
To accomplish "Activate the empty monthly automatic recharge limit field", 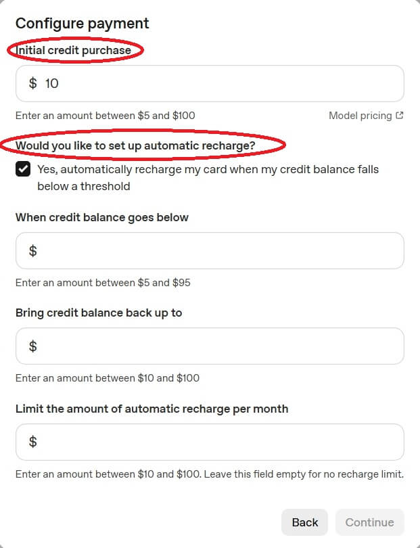I will [216, 442].
